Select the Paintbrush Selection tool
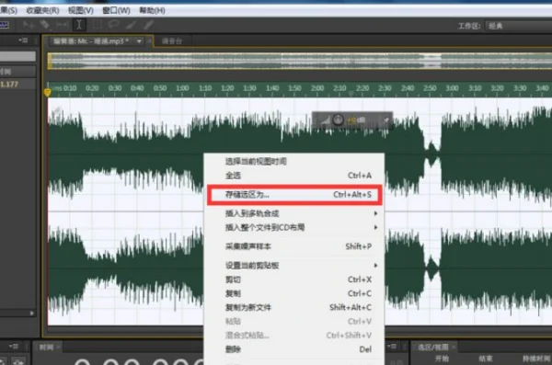 tap(131, 25)
